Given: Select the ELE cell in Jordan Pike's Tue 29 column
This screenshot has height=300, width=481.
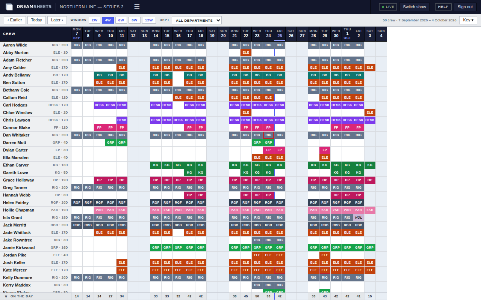Looking at the screenshot, I should [325, 255].
